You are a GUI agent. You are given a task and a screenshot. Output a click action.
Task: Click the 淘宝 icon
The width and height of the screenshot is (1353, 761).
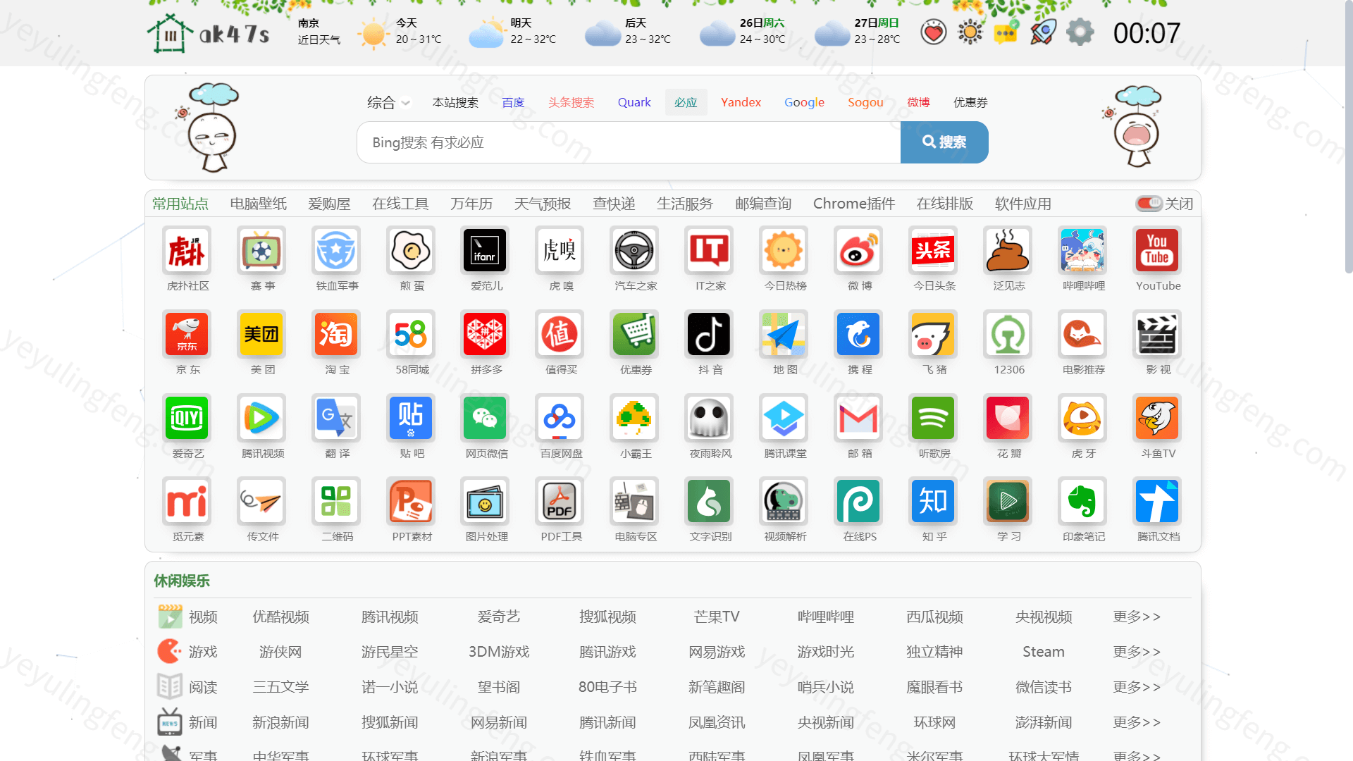coord(336,334)
